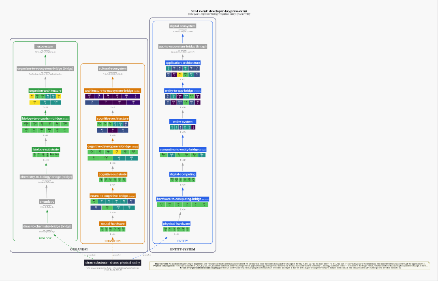Select the physical-hardware node
This screenshot has width=438, height=281.
point(177,224)
